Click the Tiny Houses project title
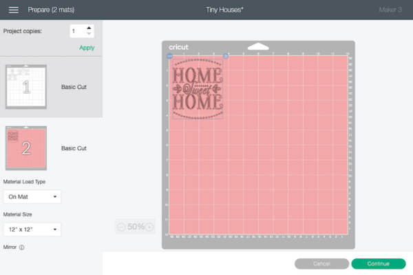The height and width of the screenshot is (275, 413). [x=224, y=10]
